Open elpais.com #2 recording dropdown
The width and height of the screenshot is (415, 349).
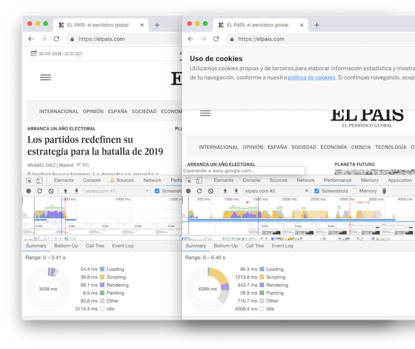point(276,191)
